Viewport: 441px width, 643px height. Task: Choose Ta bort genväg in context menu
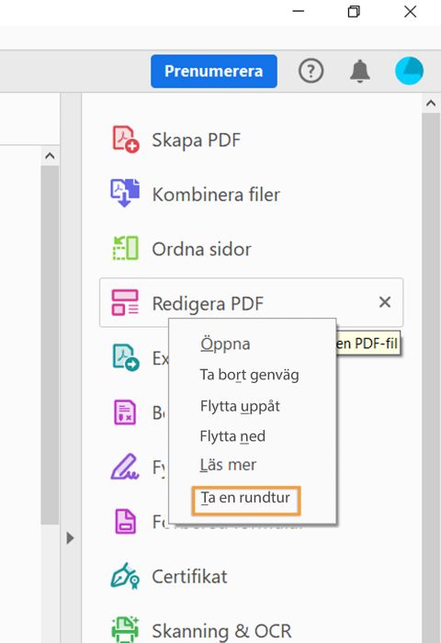click(x=249, y=375)
